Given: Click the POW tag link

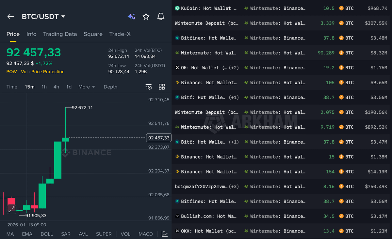Looking at the screenshot, I should click(12, 72).
